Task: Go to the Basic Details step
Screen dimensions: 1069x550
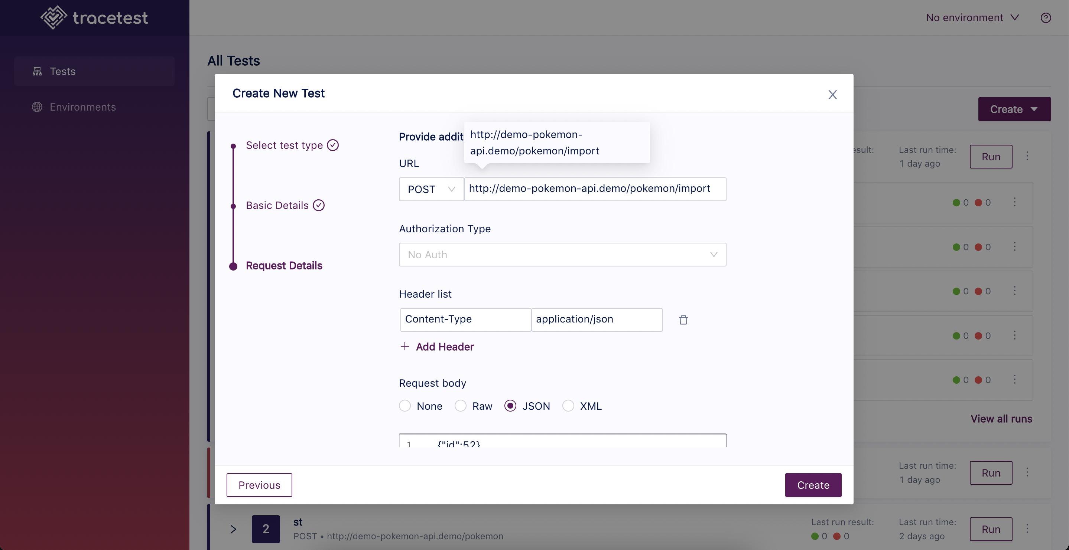Action: [x=285, y=205]
